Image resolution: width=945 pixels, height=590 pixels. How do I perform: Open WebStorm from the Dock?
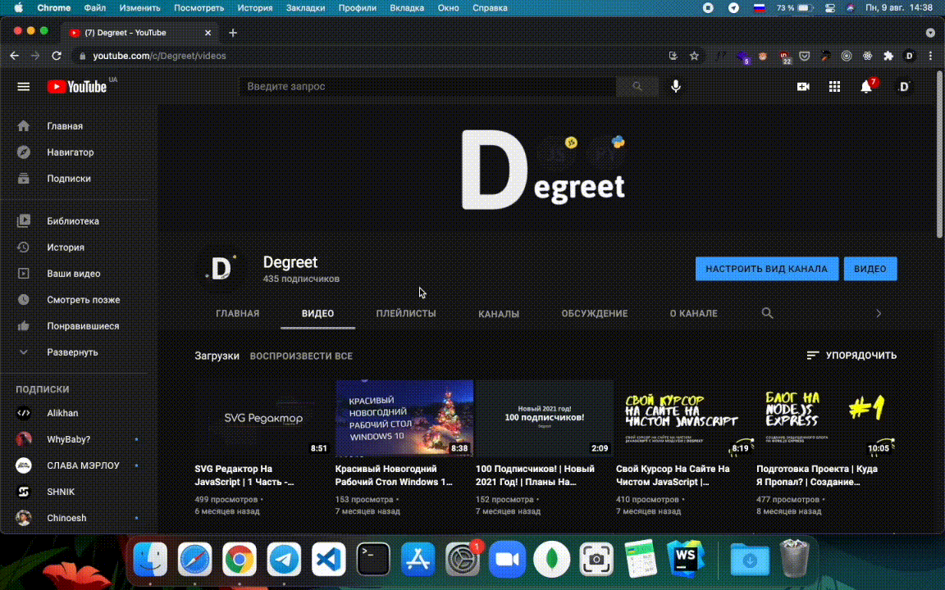[685, 560]
